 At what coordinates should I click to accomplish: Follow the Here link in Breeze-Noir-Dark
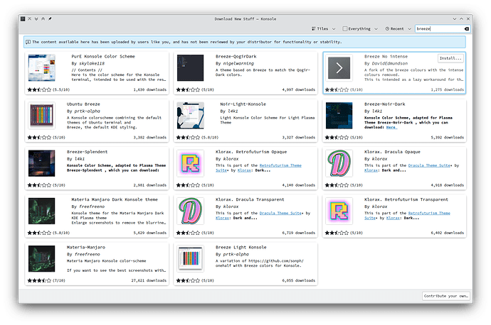pyautogui.click(x=391, y=128)
